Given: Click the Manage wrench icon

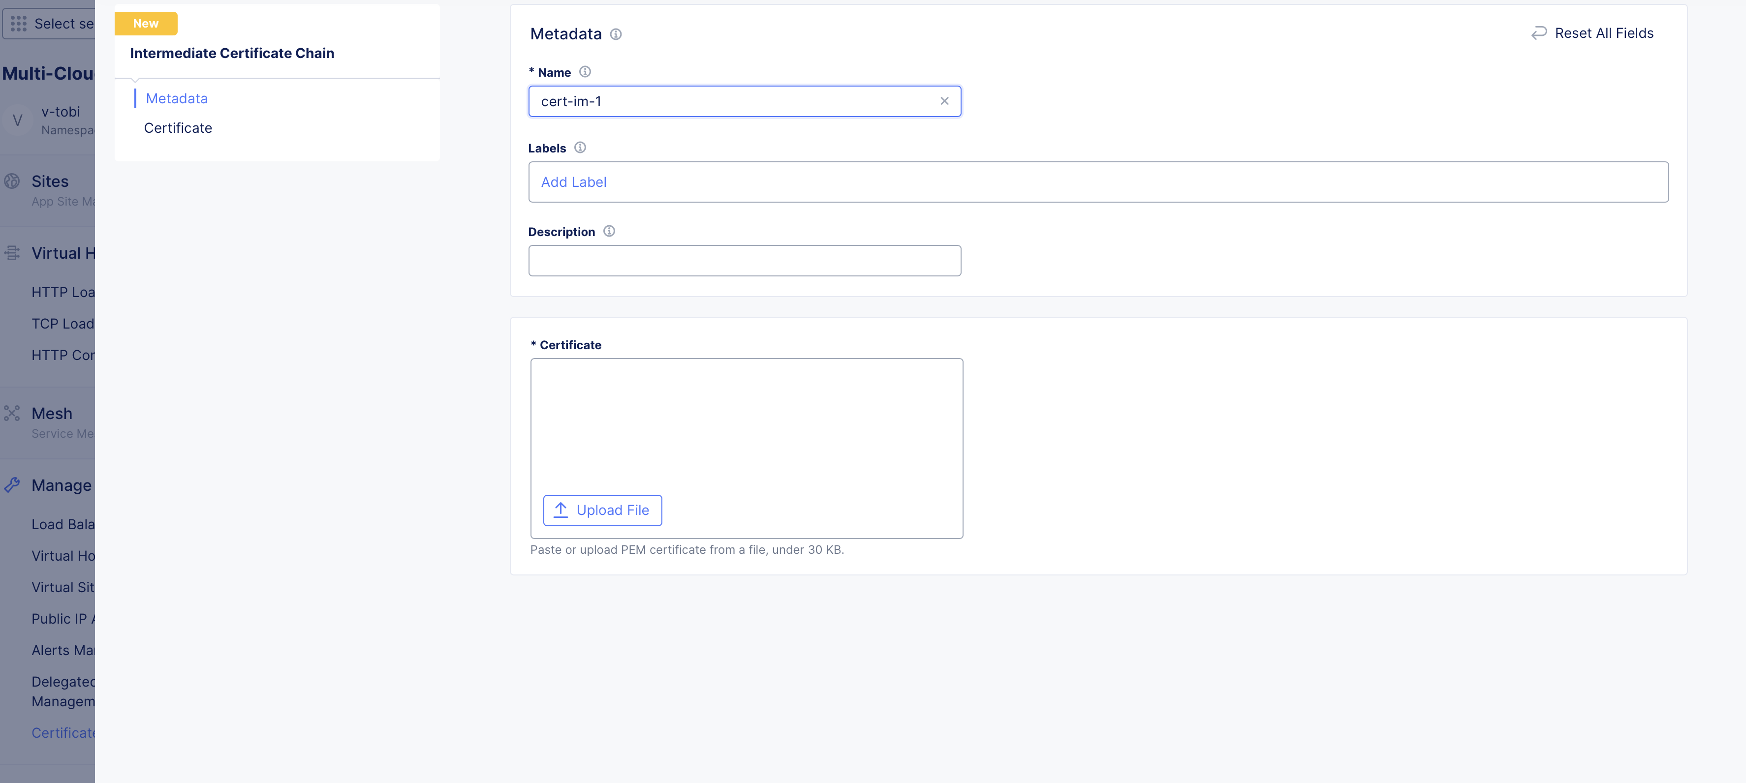Looking at the screenshot, I should pos(12,485).
